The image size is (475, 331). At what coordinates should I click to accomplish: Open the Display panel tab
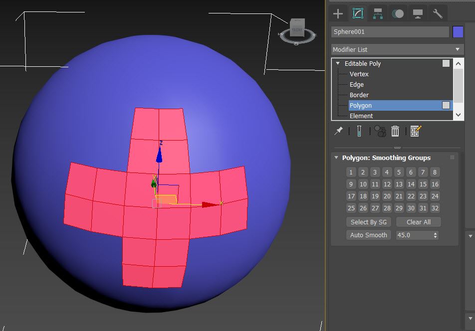(418, 13)
